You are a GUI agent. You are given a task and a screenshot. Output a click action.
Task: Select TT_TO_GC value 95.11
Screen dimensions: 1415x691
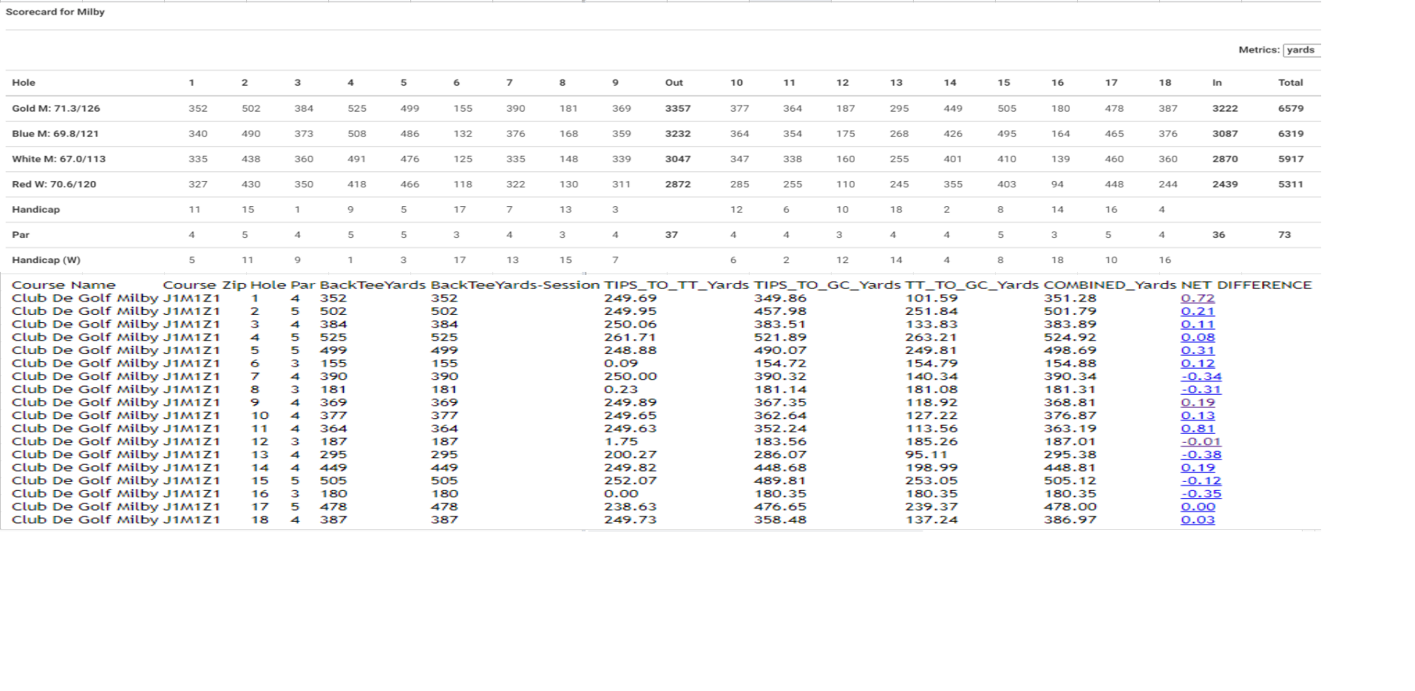click(926, 455)
